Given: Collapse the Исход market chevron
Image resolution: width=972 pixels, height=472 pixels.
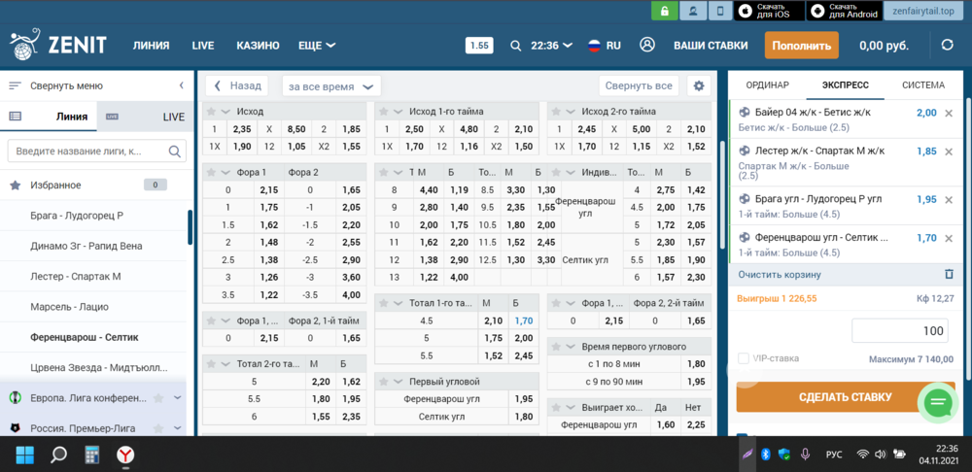Looking at the screenshot, I should click(226, 112).
